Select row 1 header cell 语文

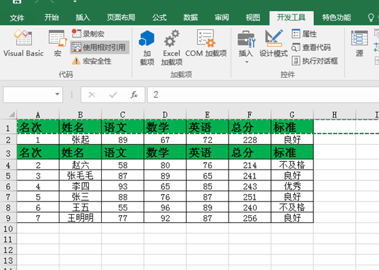click(122, 127)
